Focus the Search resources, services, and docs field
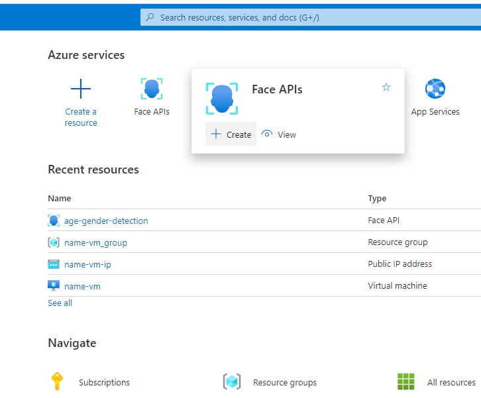The height and width of the screenshot is (398, 481). pos(311,17)
